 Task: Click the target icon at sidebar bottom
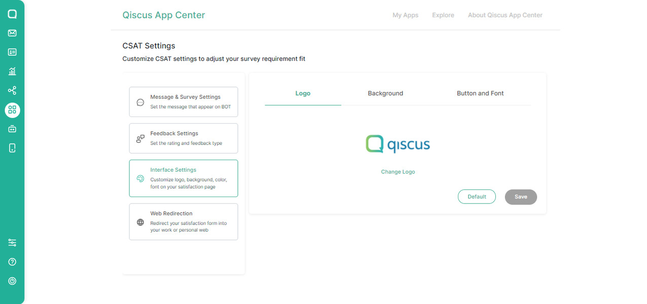tap(12, 281)
